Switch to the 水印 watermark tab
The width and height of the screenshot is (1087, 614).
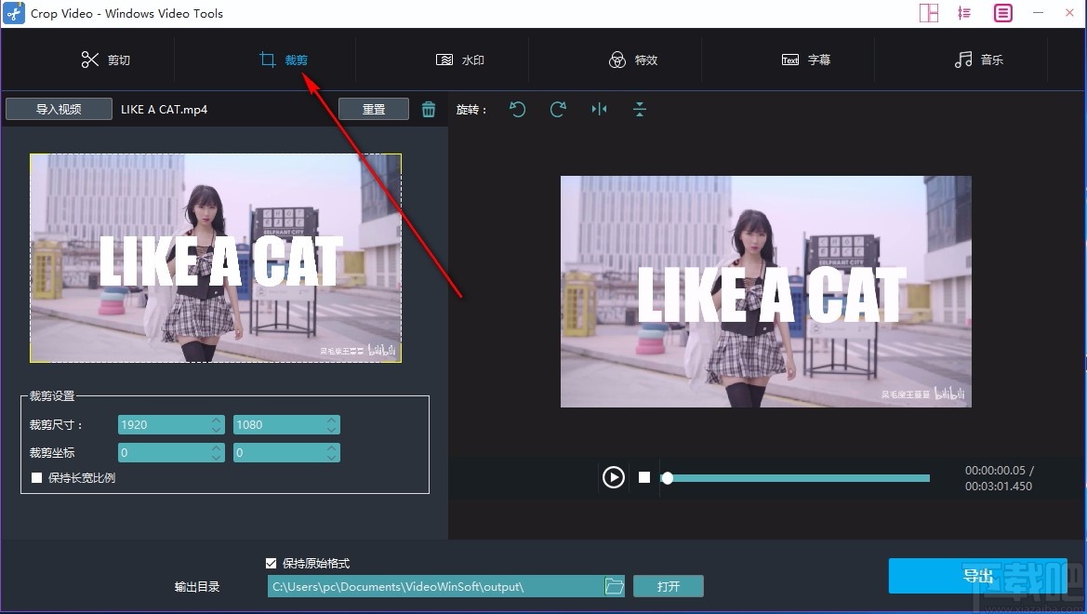coord(459,60)
